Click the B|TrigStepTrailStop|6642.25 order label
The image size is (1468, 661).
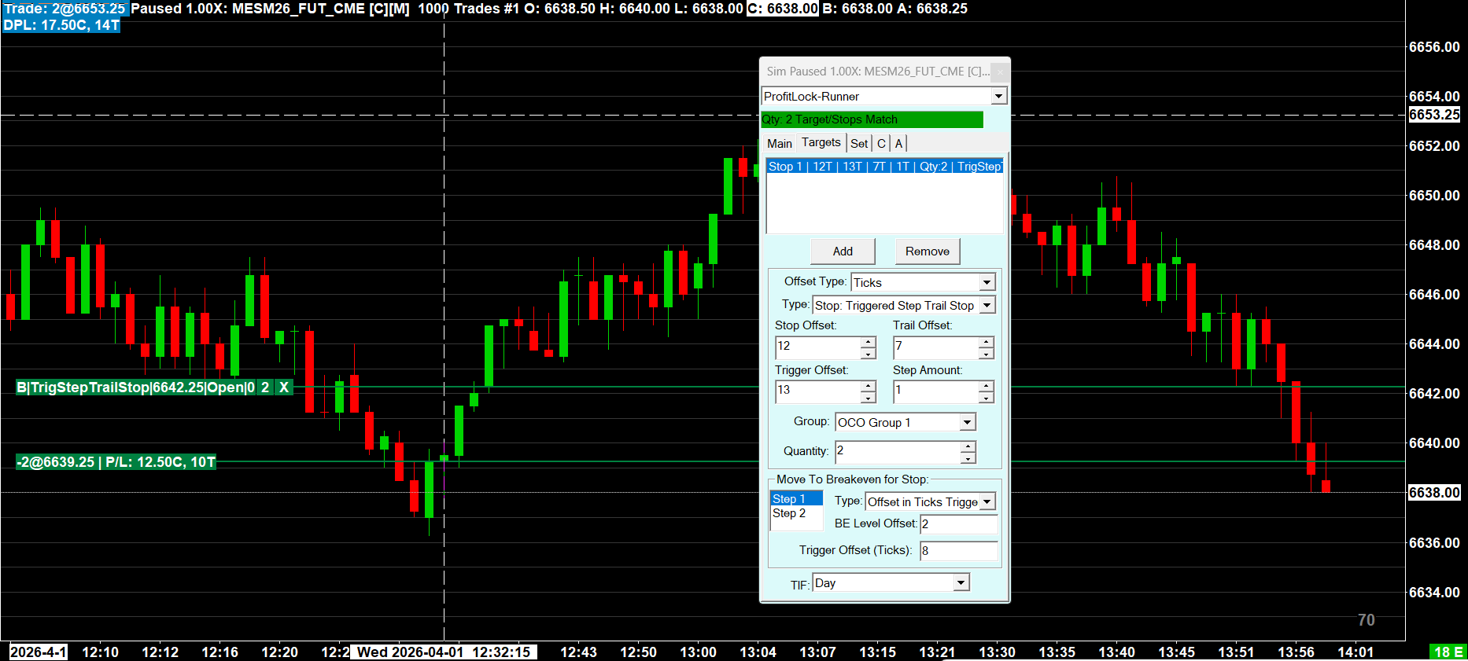click(x=135, y=387)
